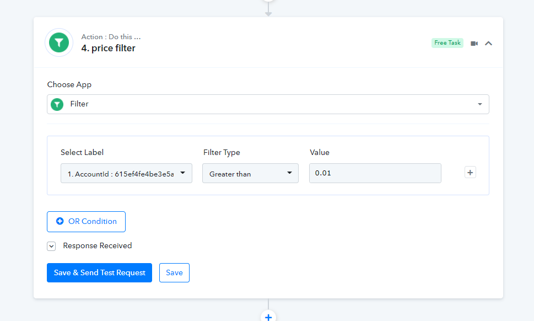Viewport: 534px width, 321px height.
Task: Click the green price filter step icon
Action: tap(59, 42)
